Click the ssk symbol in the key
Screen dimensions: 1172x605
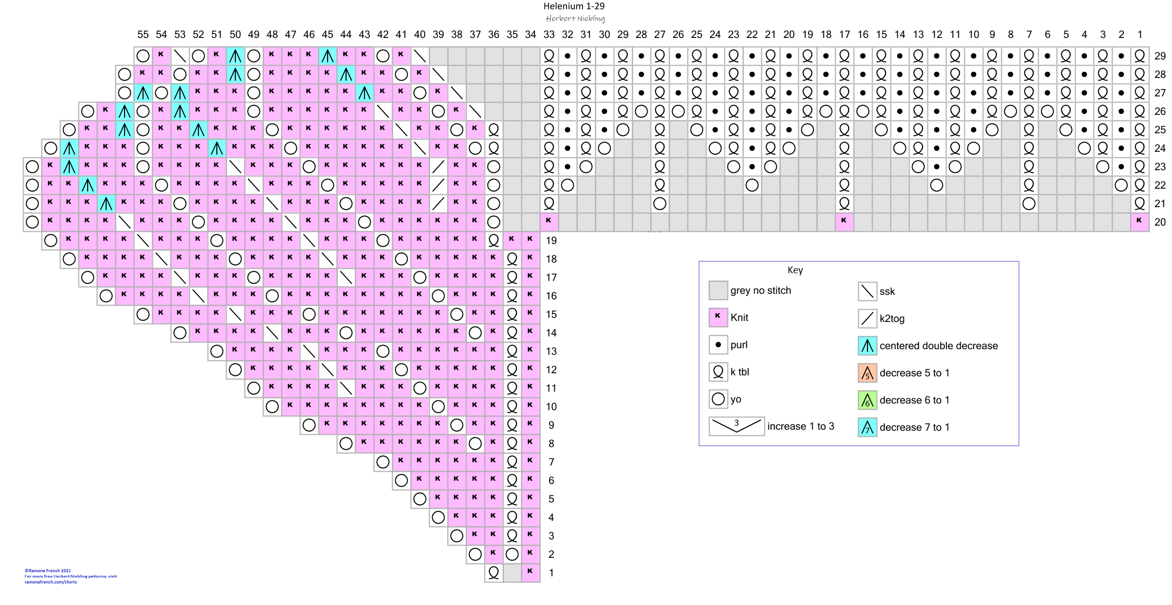[867, 291]
